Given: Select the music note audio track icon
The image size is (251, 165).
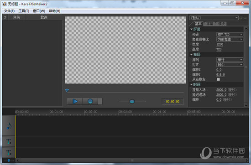Looking at the screenshot, I should [x=9, y=126].
